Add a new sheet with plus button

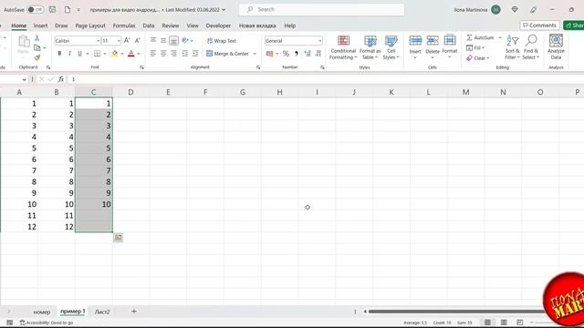pyautogui.click(x=134, y=312)
